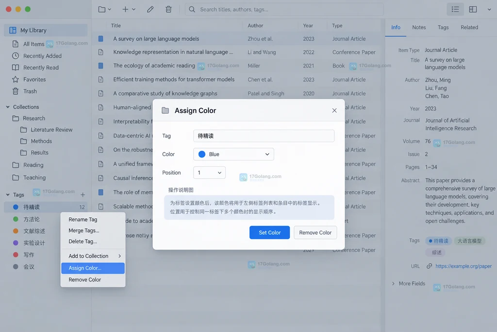497x332 pixels.
Task: Open Add to Collection submenu
Action: coord(93,256)
